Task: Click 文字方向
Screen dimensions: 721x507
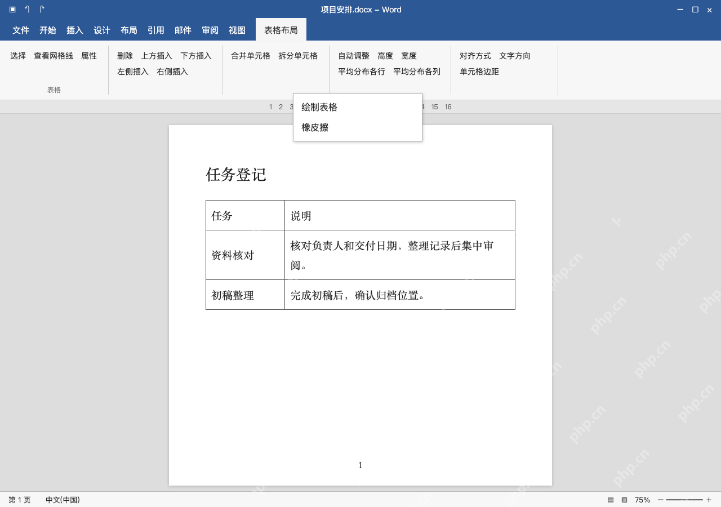Action: 515,56
